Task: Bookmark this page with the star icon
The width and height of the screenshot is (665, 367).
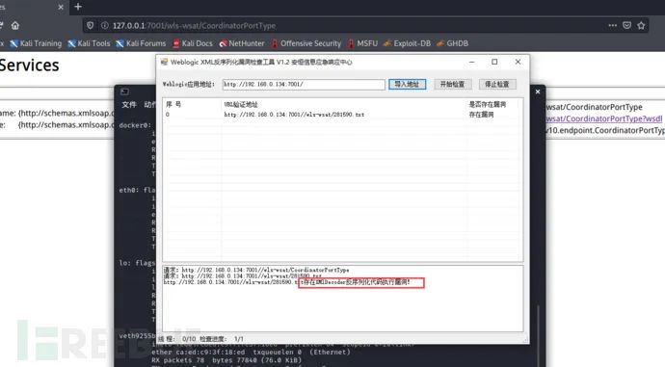Action: click(641, 25)
